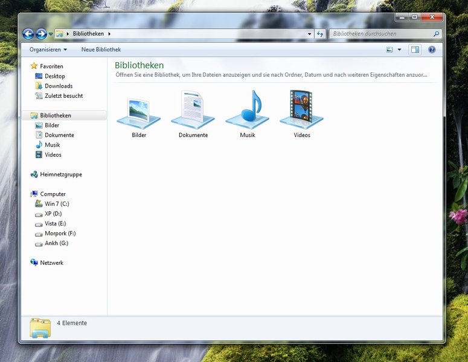
Task: Select Netzwerk in the navigation pane
Action: point(51,263)
